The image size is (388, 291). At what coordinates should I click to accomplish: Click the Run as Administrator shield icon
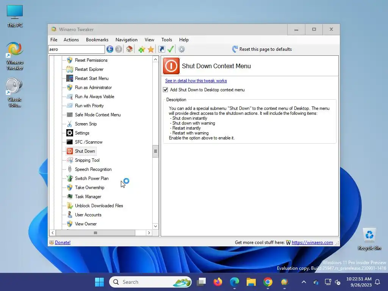click(x=70, y=88)
